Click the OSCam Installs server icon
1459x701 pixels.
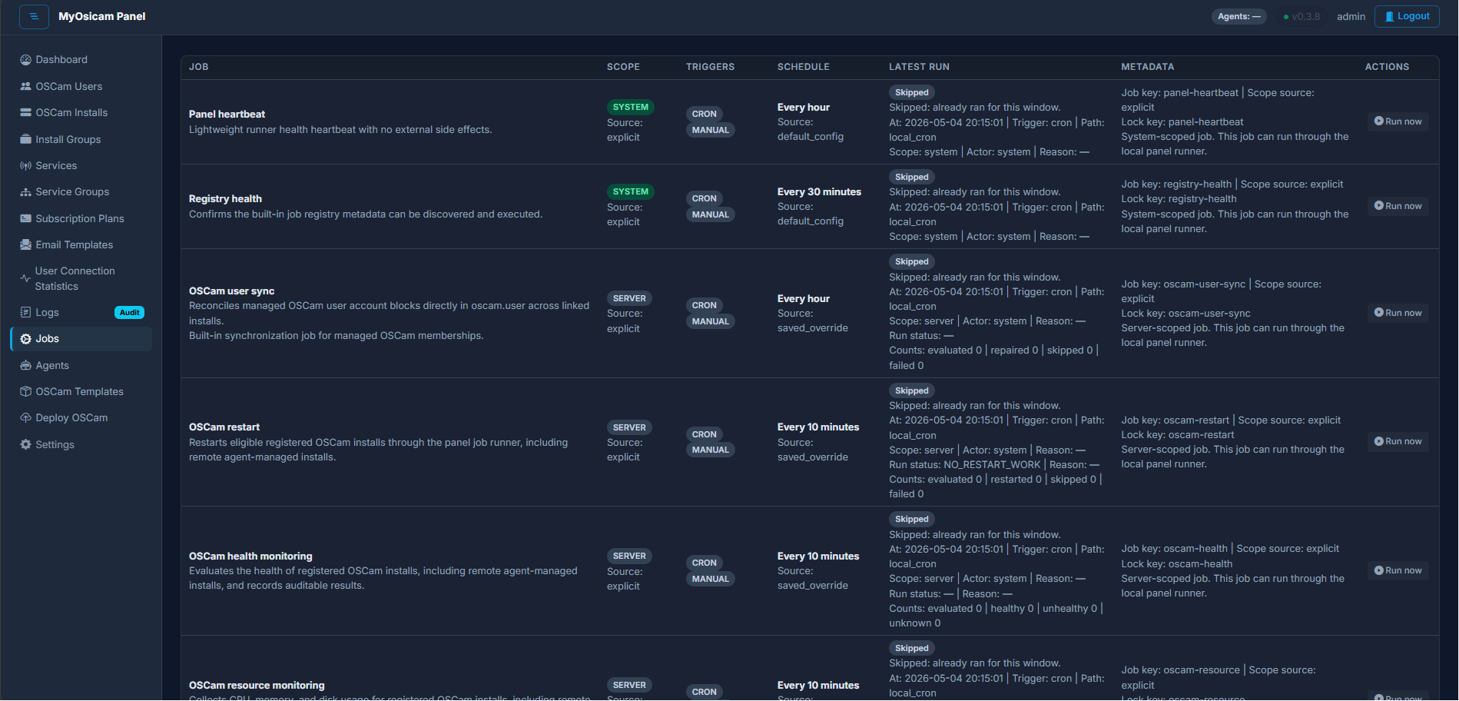[25, 112]
